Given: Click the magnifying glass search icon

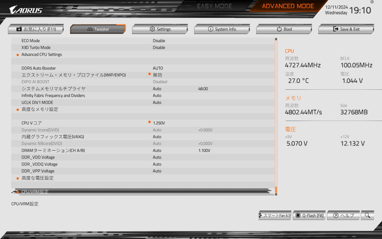Looking at the screenshot, I should 367,215.
